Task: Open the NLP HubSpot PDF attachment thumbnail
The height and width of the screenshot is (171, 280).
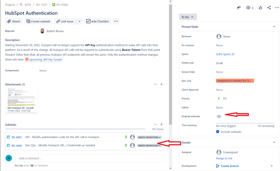Action: [x=22, y=100]
